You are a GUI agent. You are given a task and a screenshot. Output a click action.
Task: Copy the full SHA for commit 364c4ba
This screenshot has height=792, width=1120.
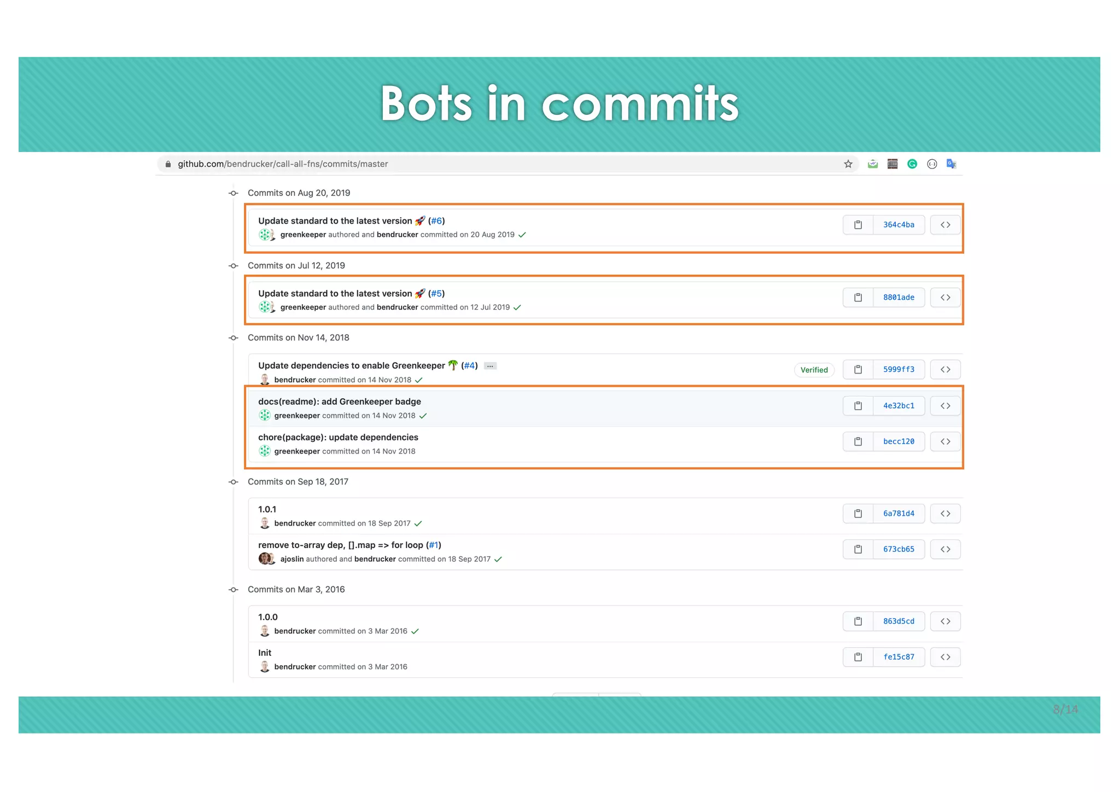(857, 225)
